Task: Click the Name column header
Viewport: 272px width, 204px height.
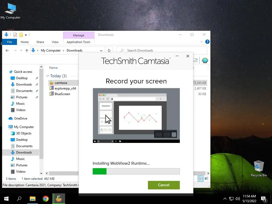Action: pos(53,68)
